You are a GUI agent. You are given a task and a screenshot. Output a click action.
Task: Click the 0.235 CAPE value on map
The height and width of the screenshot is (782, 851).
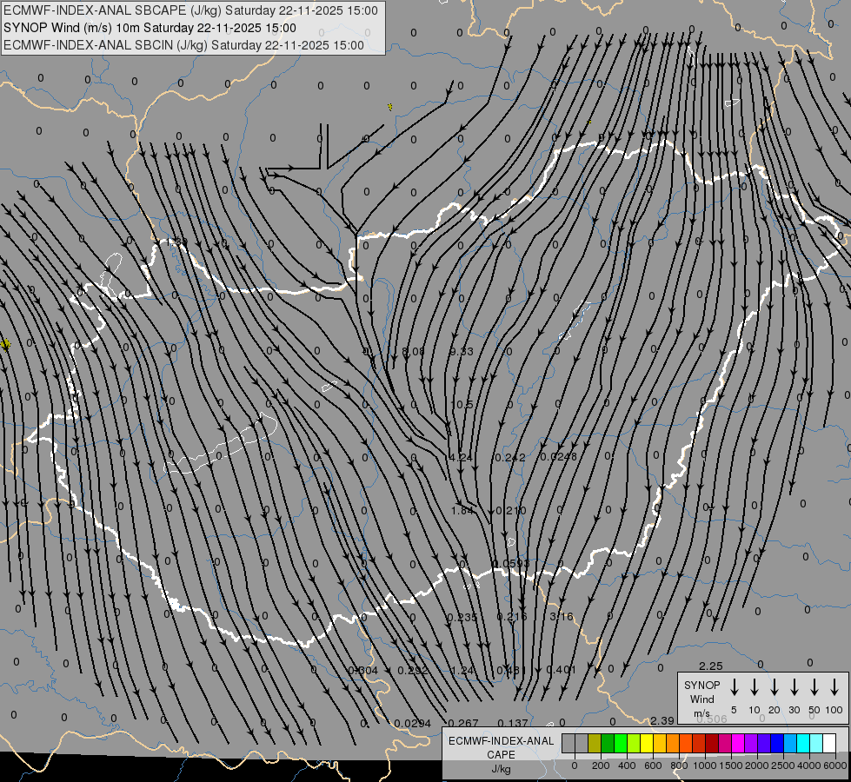pyautogui.click(x=462, y=617)
